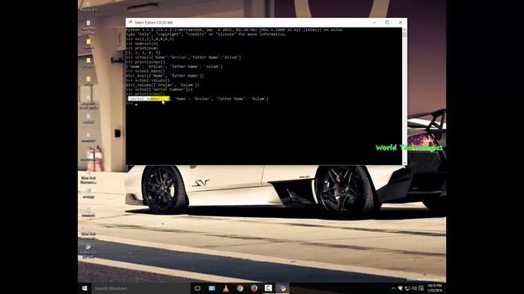
Task: Open the taskbar clock and date
Action: [435, 288]
